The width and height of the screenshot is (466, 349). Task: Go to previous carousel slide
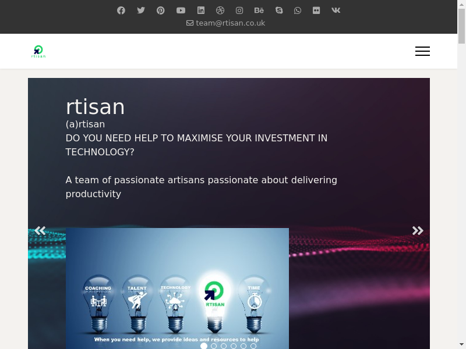coord(40,230)
